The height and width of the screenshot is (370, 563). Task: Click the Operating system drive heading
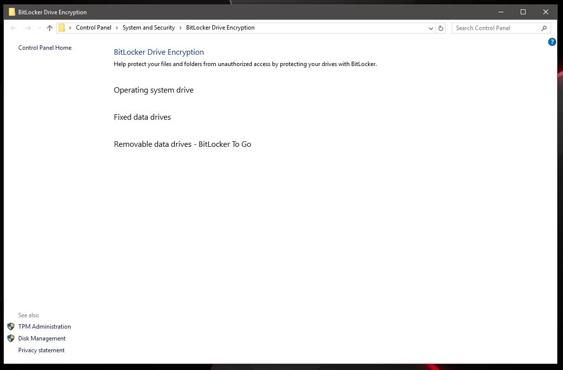point(154,90)
